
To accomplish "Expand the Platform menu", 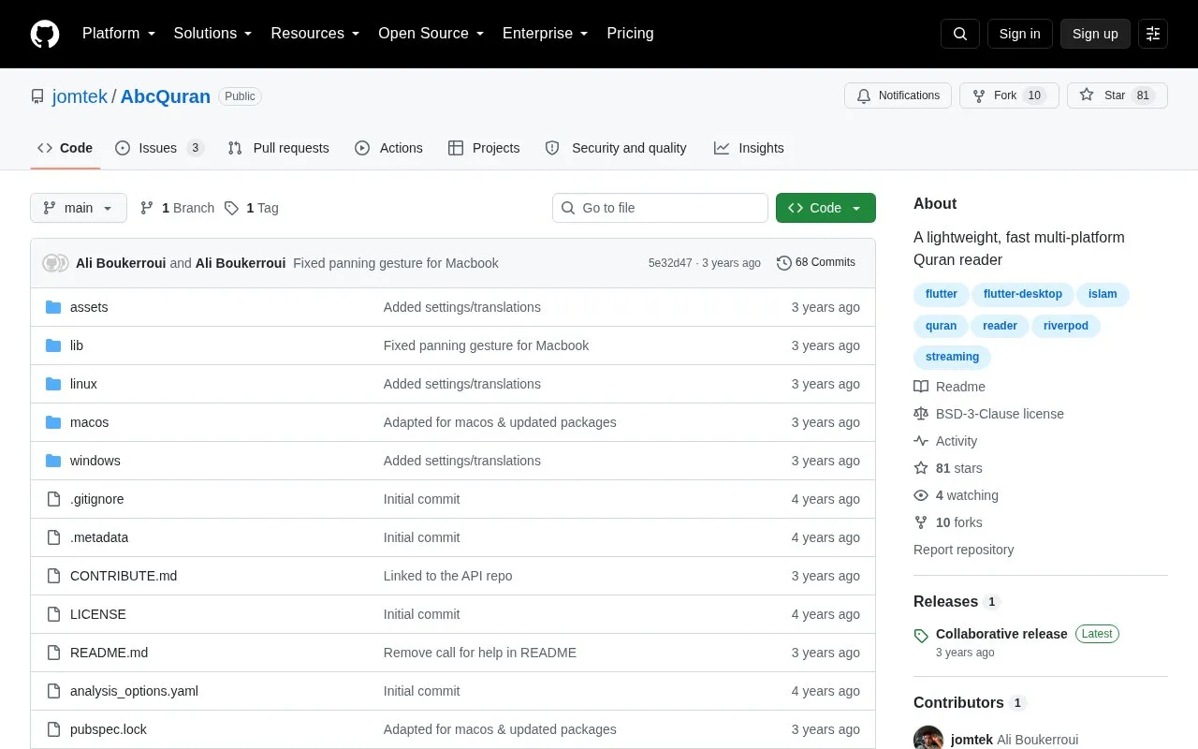I will click(119, 34).
